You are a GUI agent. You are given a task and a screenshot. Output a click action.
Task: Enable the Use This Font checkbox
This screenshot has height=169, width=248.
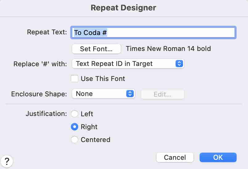point(74,79)
